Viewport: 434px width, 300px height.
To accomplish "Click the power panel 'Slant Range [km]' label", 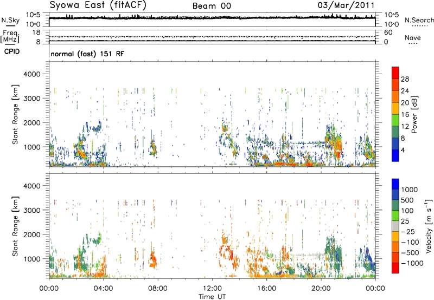I will [x=15, y=114].
